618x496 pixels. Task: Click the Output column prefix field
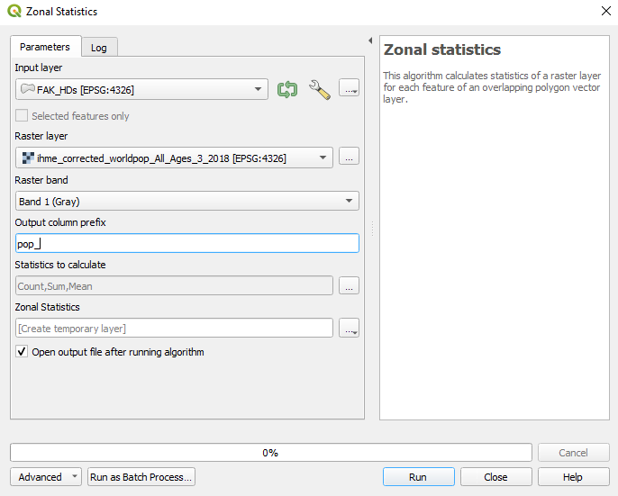[187, 243]
